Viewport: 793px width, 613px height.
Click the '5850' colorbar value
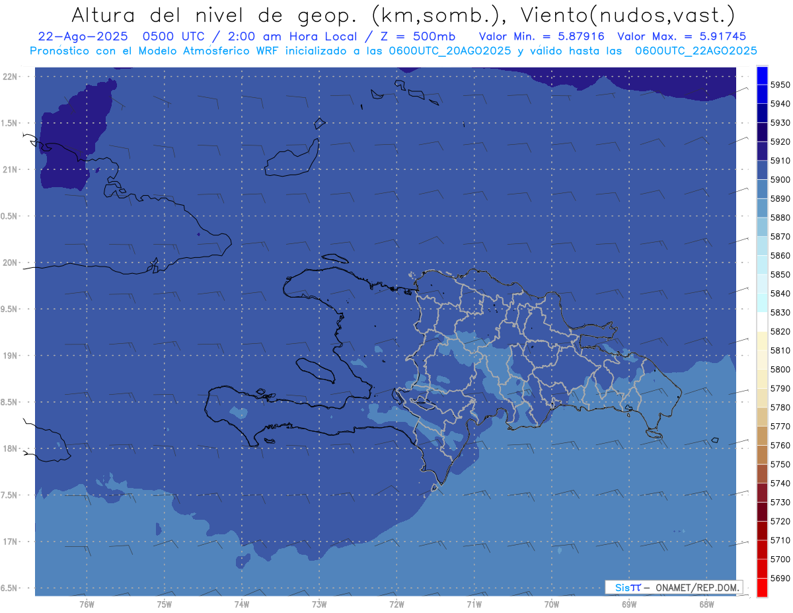(x=780, y=274)
